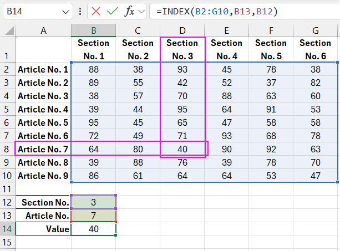Click the Section No. 2 header cell
This screenshot has width=340, height=251.
tap(138, 50)
